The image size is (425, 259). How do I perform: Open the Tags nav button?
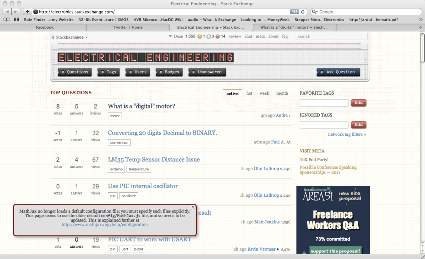108,72
